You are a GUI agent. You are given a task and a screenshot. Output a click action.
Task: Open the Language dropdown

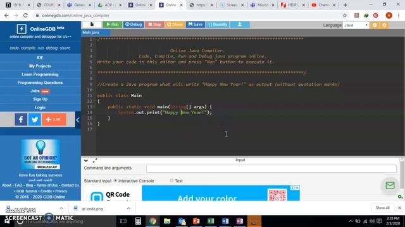coord(356,25)
